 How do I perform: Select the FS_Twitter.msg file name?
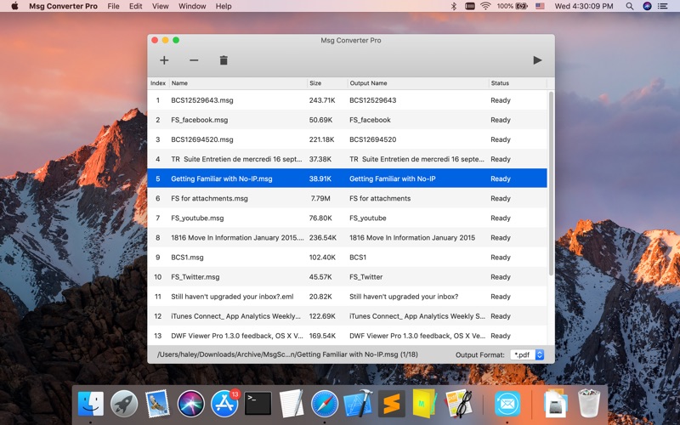pos(195,277)
